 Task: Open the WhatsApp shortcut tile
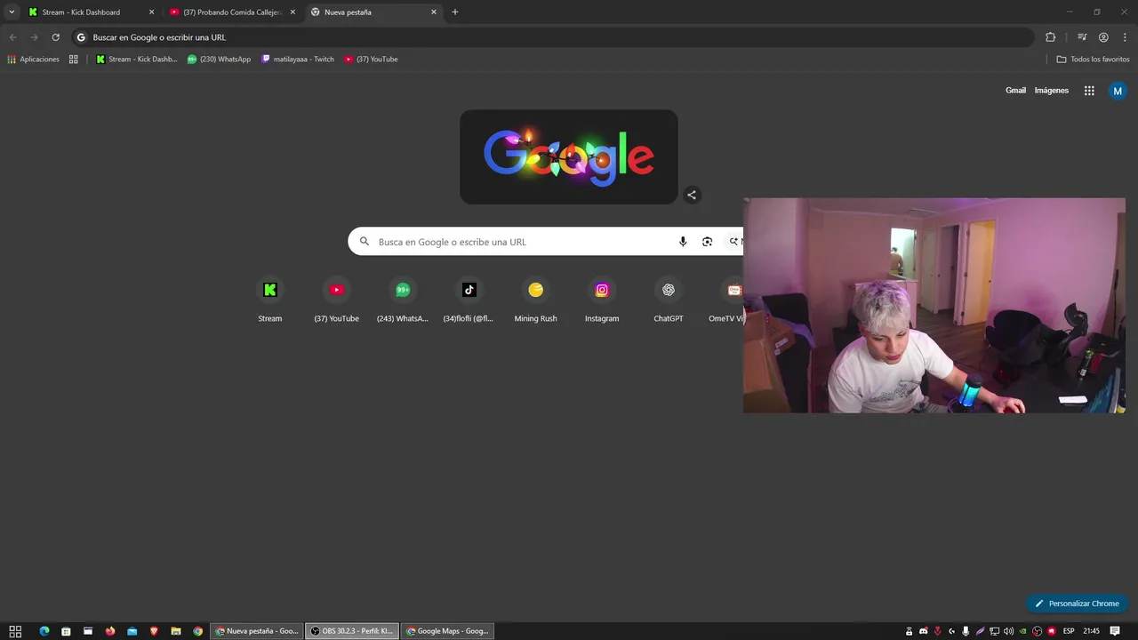(403, 300)
